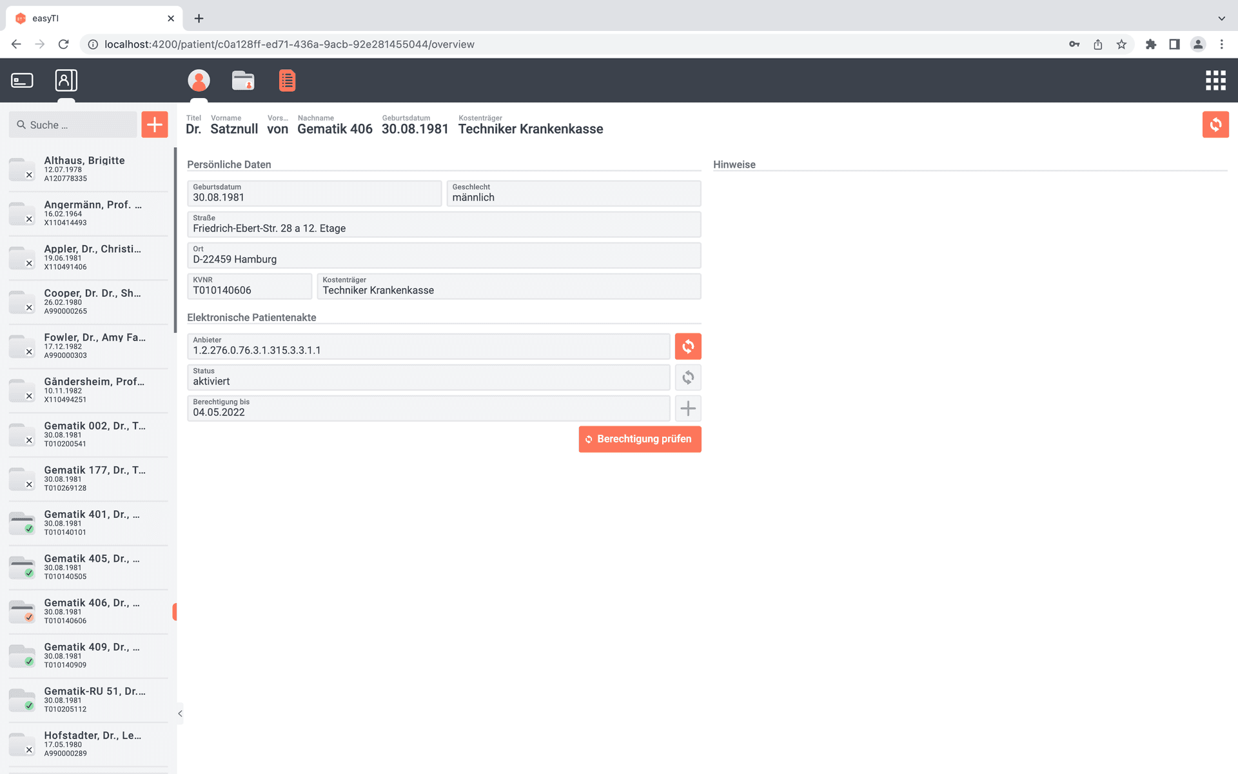
Task: Click the patient list scrollbar
Action: coord(175,240)
